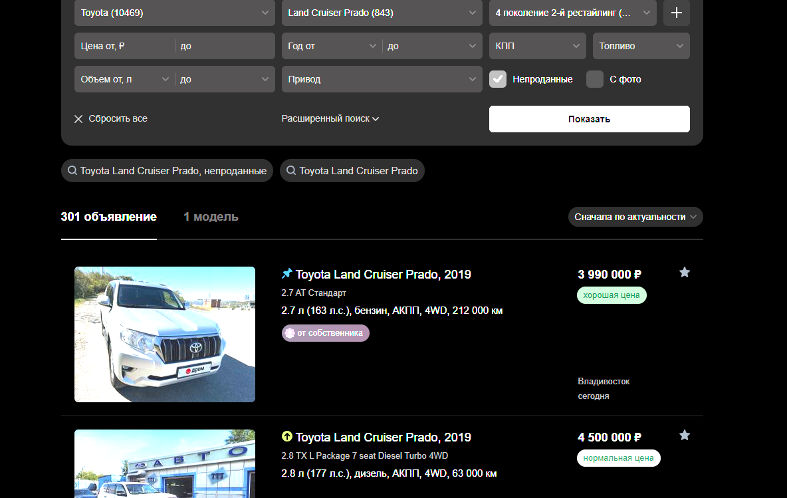Screen dimensions: 787x498
Task: Open first Toyota Land Cruiser Prado, 2019 listing title
Action: pyautogui.click(x=383, y=274)
